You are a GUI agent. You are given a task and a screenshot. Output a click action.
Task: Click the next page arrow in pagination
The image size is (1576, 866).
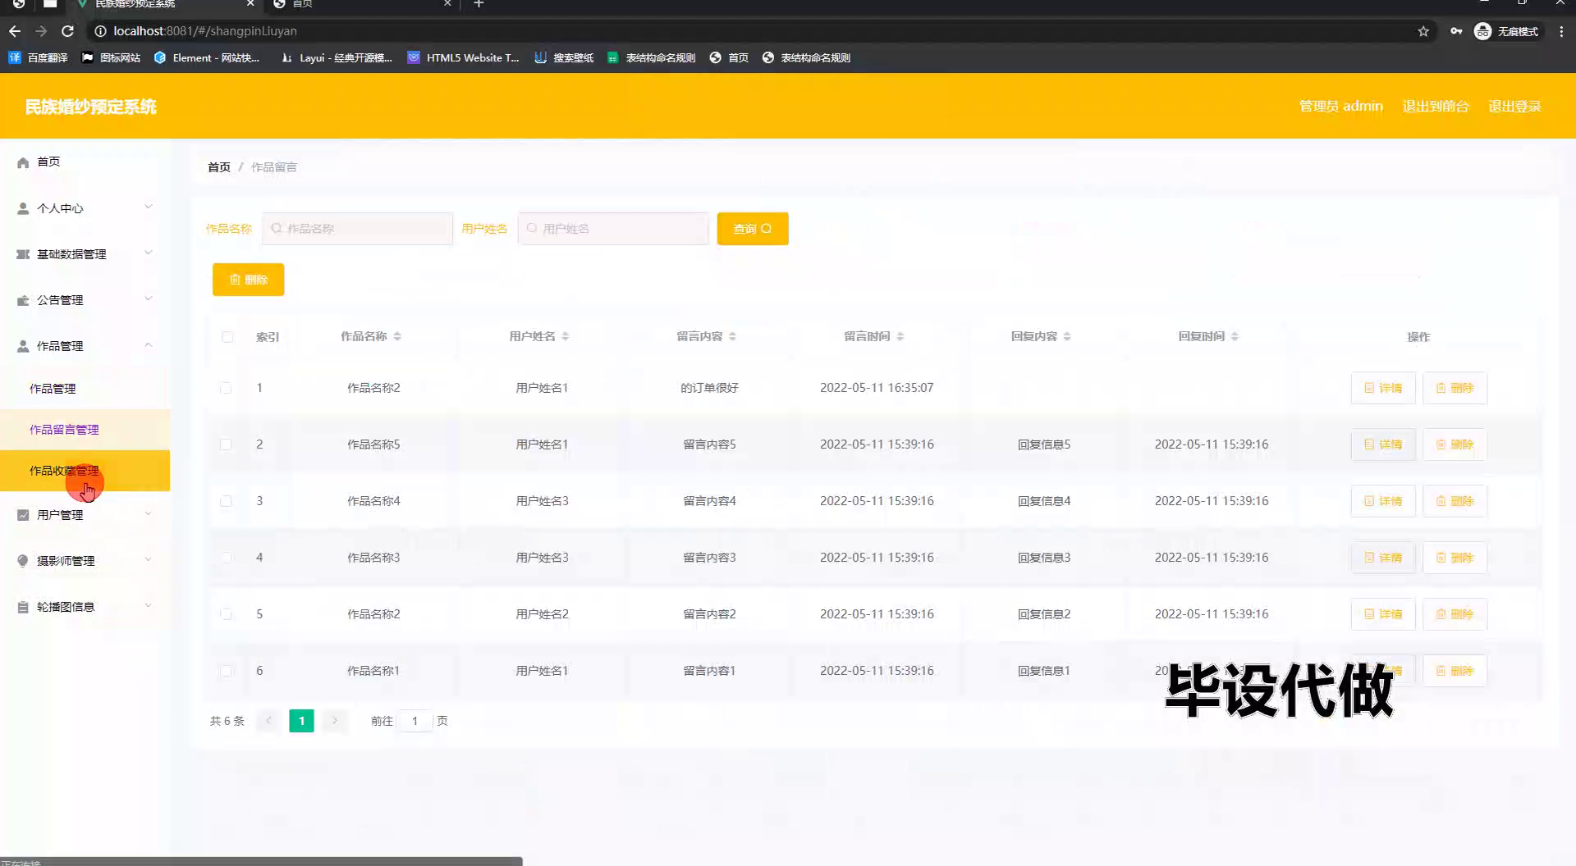click(334, 721)
